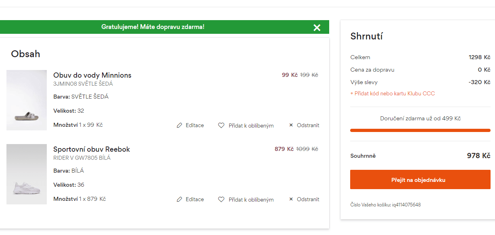Open product title Sportovní obuv Reebok
The image size is (495, 235).
pyautogui.click(x=92, y=149)
